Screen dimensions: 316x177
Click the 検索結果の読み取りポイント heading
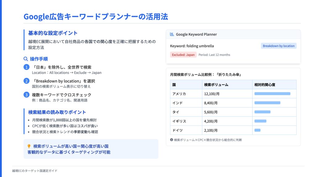pos(57,112)
